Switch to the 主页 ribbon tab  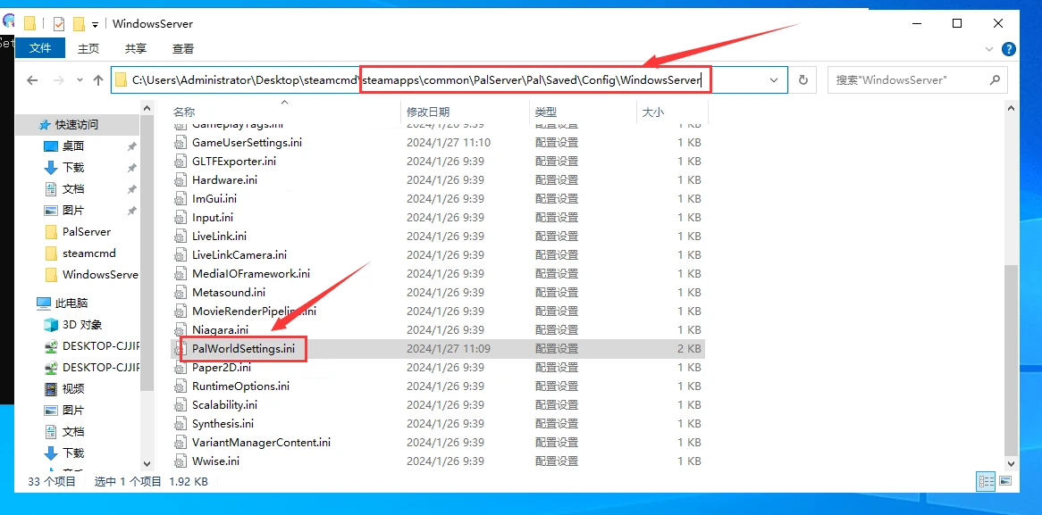click(x=88, y=48)
